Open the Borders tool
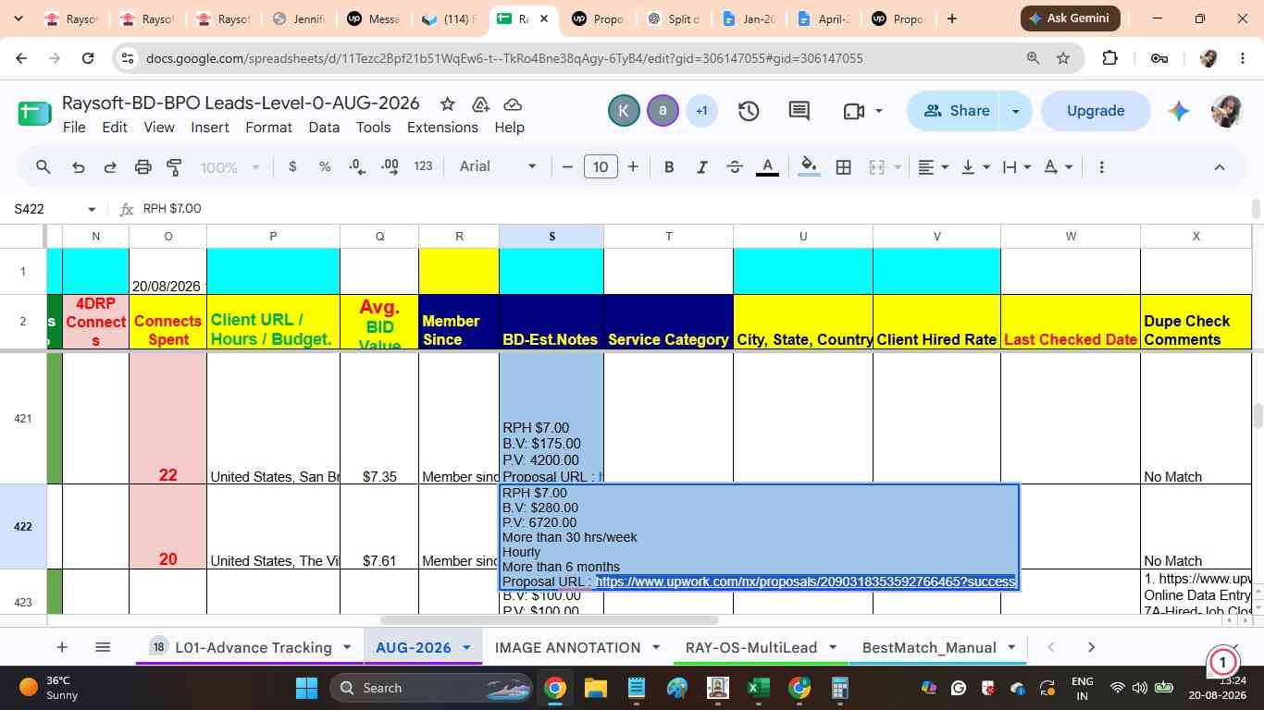This screenshot has width=1264, height=710. click(843, 167)
